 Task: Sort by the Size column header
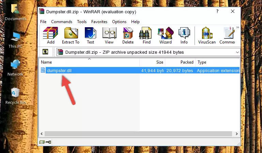click(152, 62)
